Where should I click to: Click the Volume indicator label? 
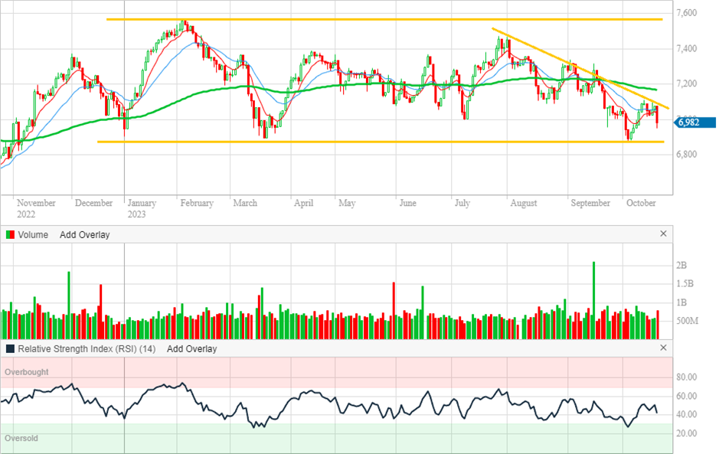pyautogui.click(x=33, y=235)
